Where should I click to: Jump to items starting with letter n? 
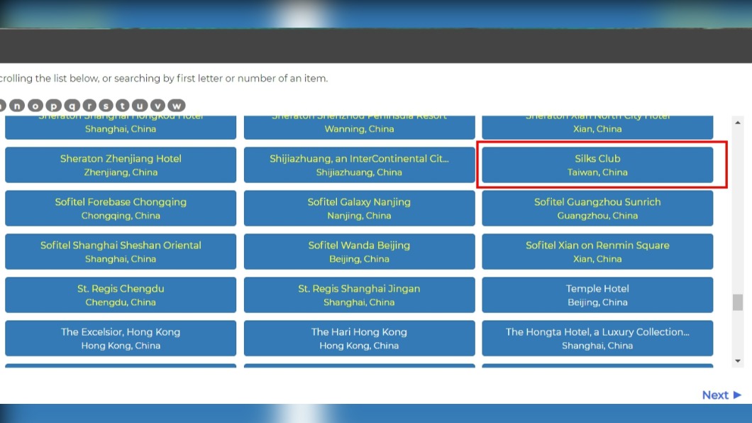point(17,106)
